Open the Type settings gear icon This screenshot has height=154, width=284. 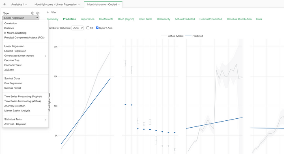pyautogui.click(x=38, y=13)
